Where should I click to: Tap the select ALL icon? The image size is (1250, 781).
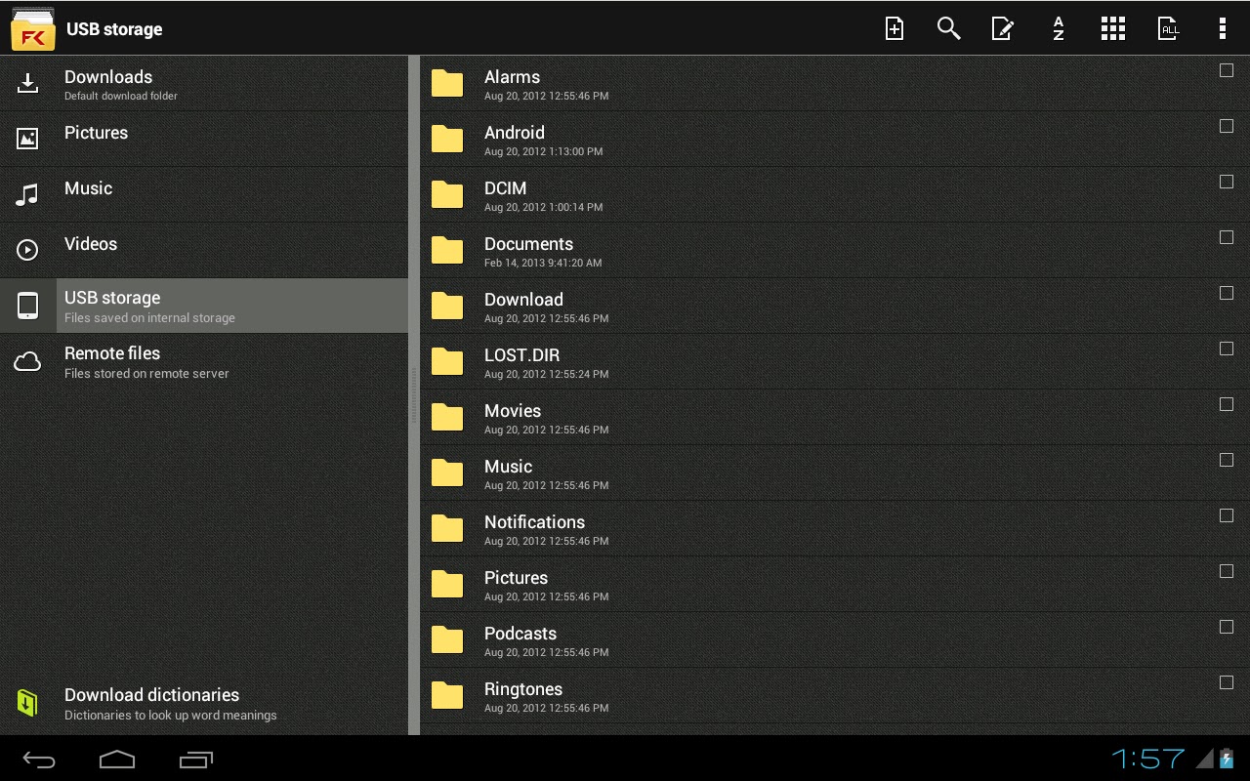pyautogui.click(x=1168, y=28)
